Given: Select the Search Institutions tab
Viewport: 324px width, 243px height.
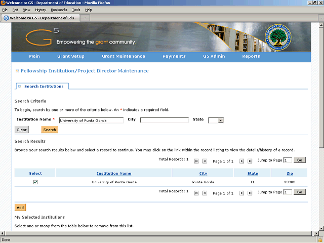Looking at the screenshot, I should coord(42,87).
